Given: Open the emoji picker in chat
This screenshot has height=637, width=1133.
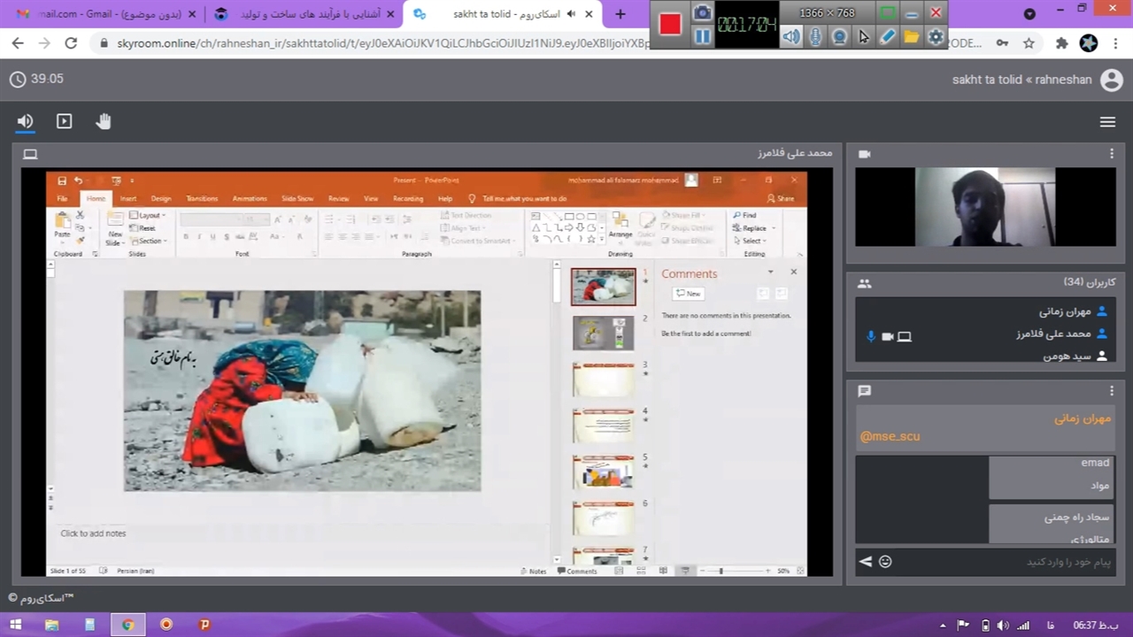Looking at the screenshot, I should pos(885,562).
